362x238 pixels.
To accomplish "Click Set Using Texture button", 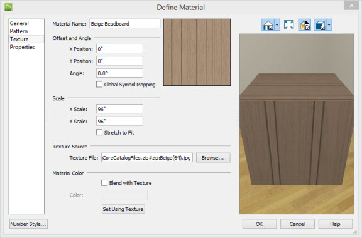I will (123, 209).
